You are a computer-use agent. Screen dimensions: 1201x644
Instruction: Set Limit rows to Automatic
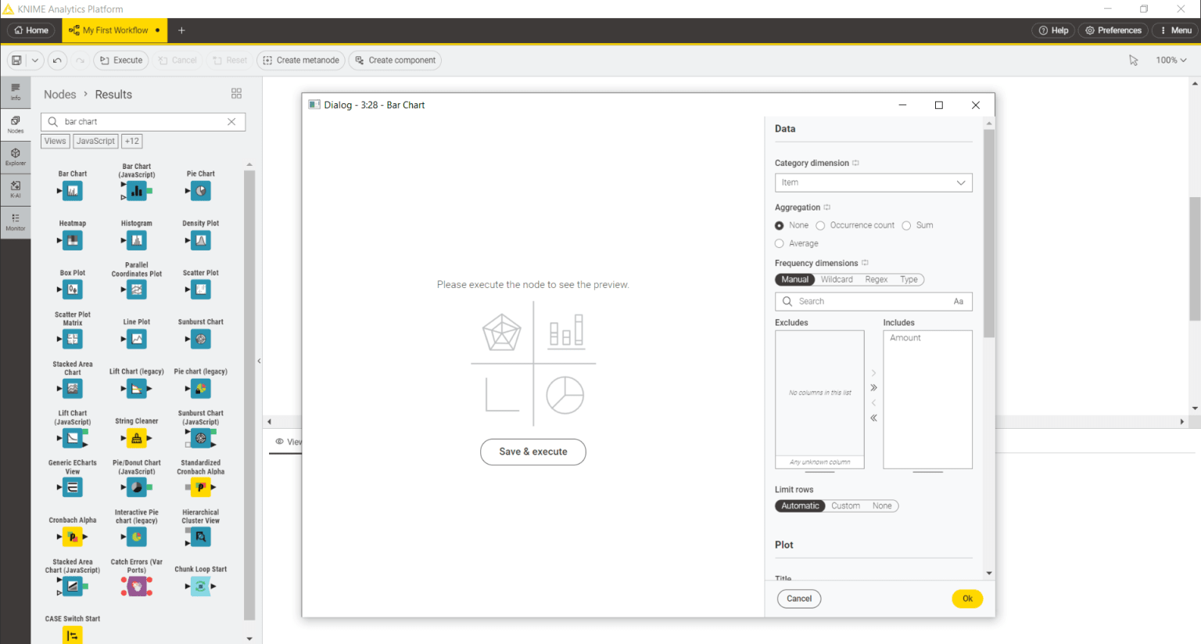(x=801, y=505)
